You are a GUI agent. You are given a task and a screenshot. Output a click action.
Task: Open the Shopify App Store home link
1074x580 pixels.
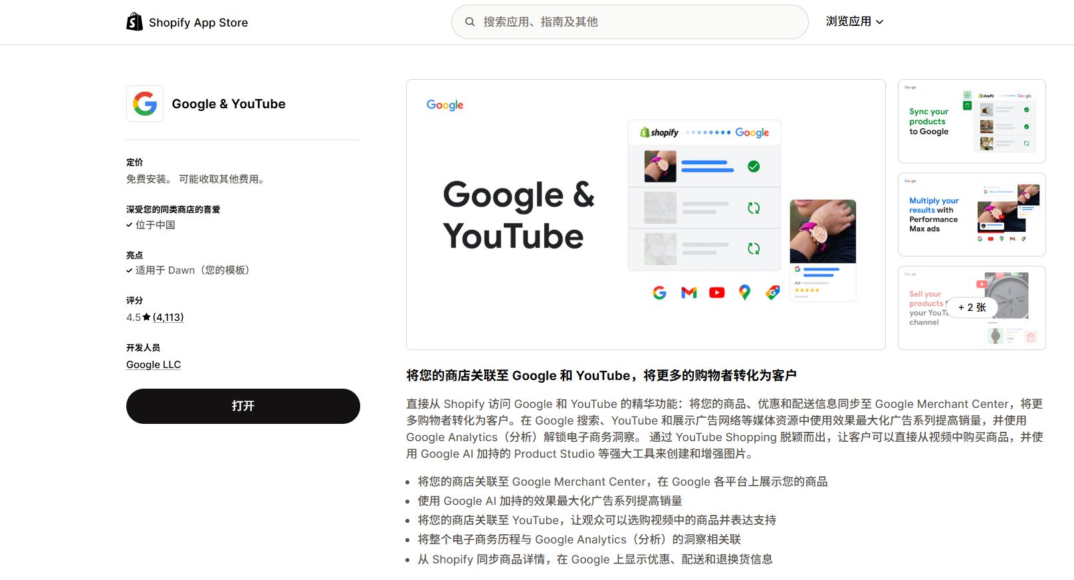pos(187,22)
